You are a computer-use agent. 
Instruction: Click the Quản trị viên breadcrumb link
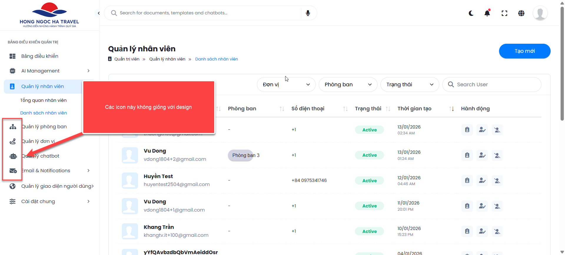coord(127,59)
